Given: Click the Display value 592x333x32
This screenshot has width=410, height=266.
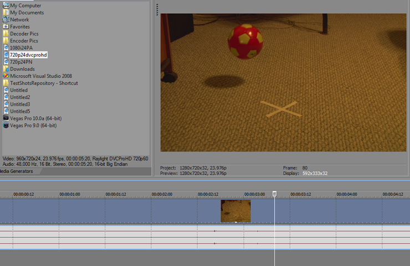Looking at the screenshot, I should point(315,173).
